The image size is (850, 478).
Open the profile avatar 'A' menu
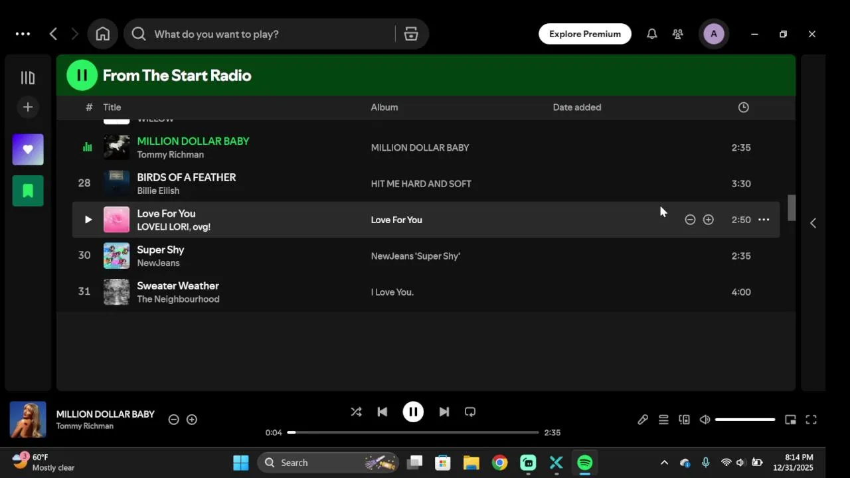(714, 34)
